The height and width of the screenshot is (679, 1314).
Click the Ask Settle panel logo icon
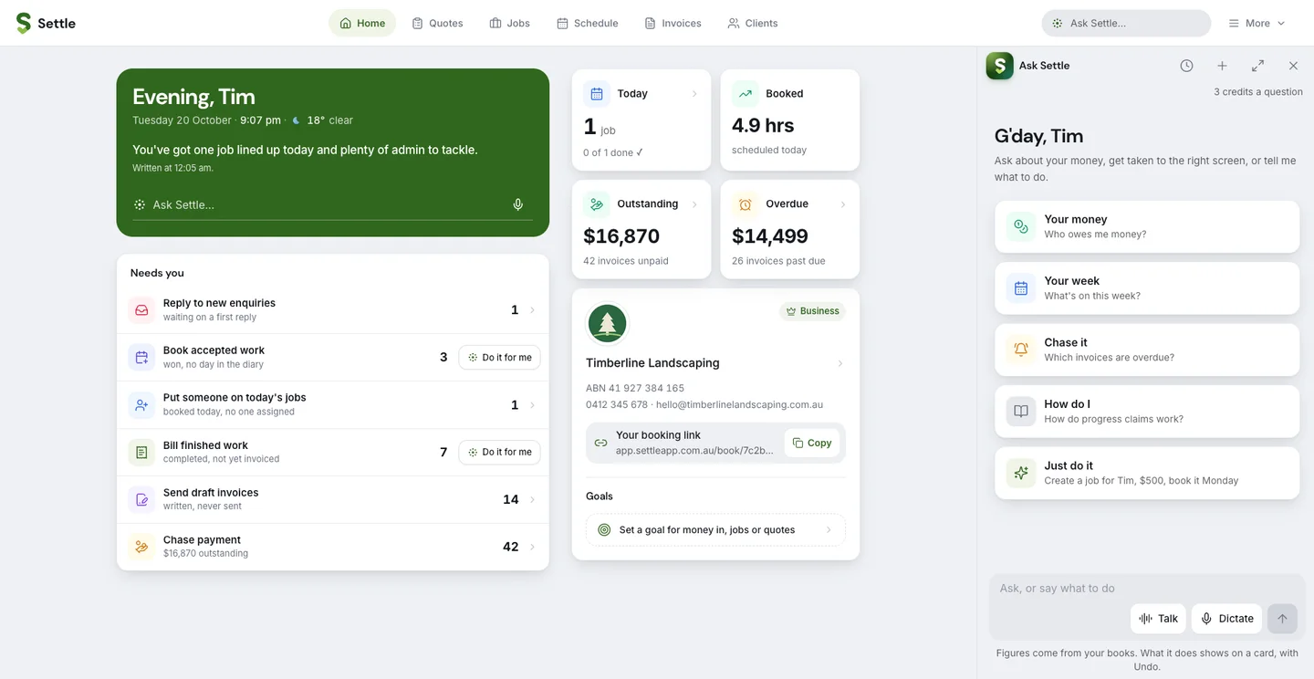pyautogui.click(x=1000, y=66)
